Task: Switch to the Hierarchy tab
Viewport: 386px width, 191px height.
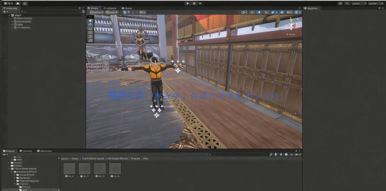Action: (x=11, y=8)
